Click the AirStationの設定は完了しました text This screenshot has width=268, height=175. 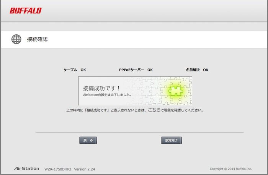click(x=107, y=95)
